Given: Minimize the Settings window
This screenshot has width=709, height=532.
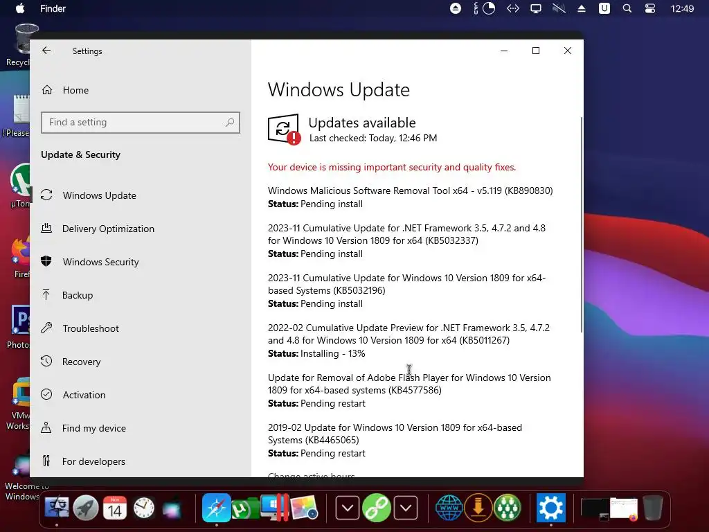Looking at the screenshot, I should tap(504, 51).
